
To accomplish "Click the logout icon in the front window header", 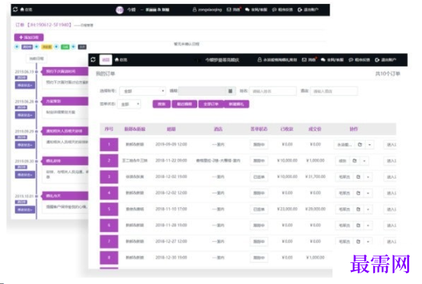I will click(377, 60).
